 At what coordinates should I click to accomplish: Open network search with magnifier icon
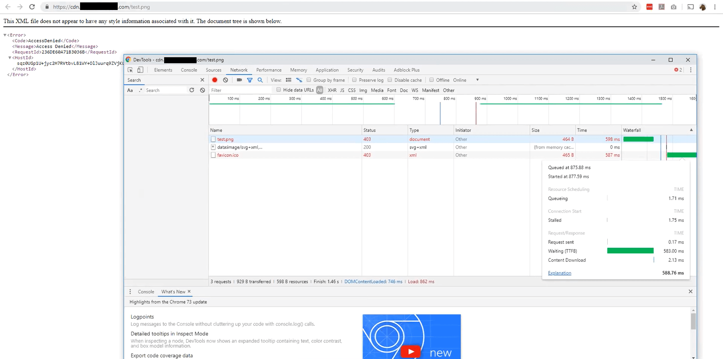[x=260, y=80]
